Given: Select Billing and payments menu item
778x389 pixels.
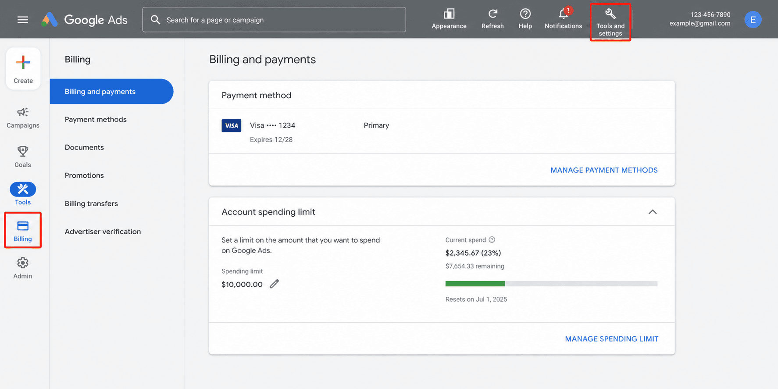Looking at the screenshot, I should 111,91.
